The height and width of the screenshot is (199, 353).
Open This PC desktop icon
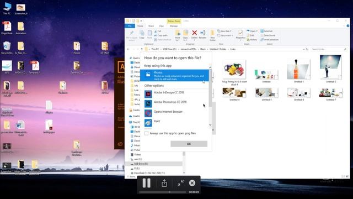click(7, 9)
